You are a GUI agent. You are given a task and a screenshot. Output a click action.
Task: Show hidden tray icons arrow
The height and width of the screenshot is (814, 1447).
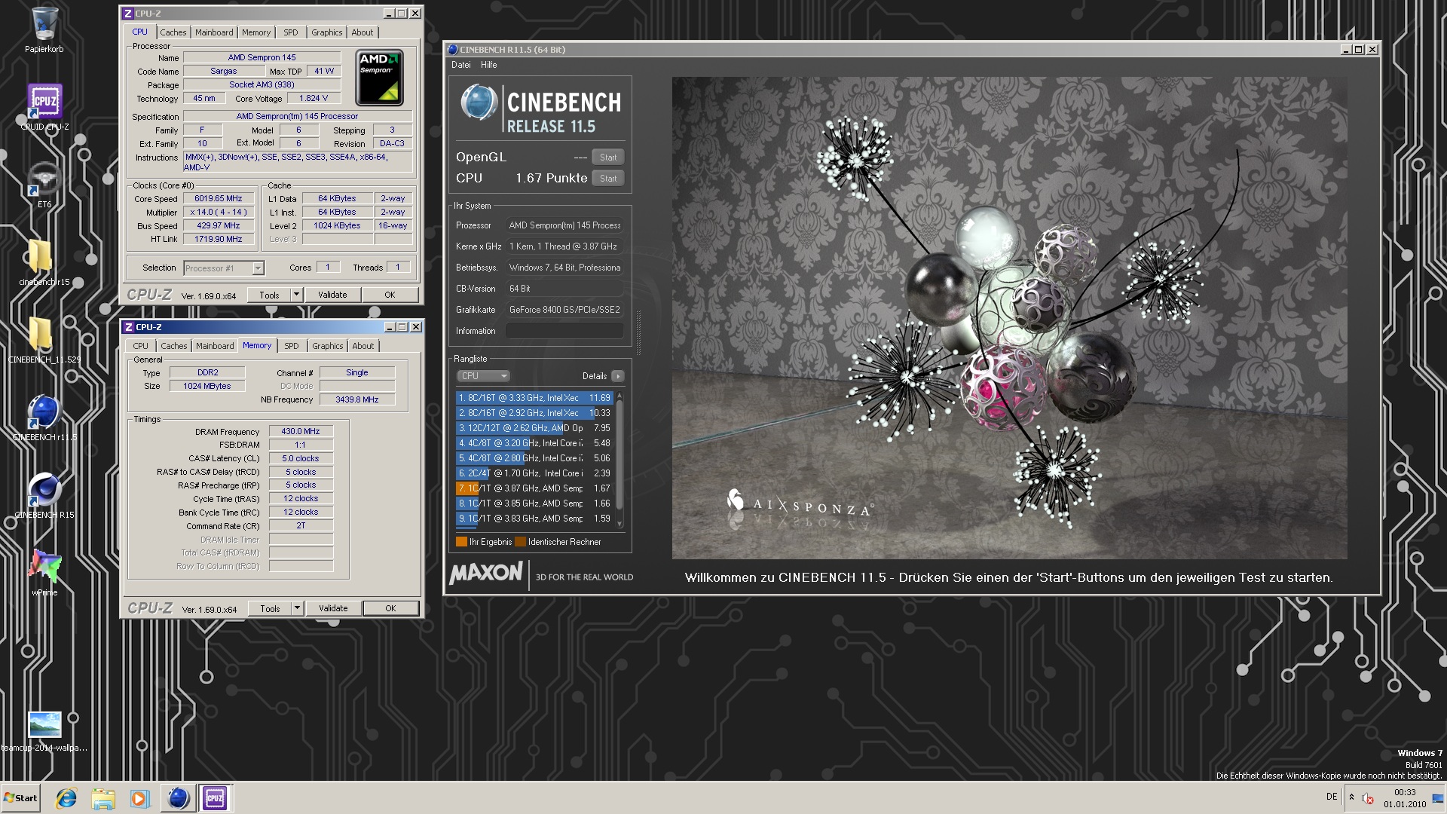click(1351, 797)
